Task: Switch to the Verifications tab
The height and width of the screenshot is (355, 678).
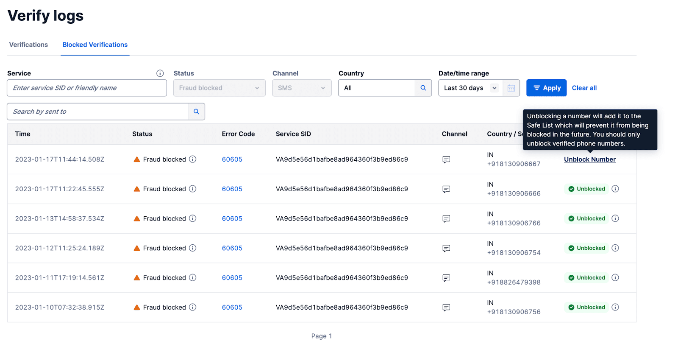Action: click(28, 45)
